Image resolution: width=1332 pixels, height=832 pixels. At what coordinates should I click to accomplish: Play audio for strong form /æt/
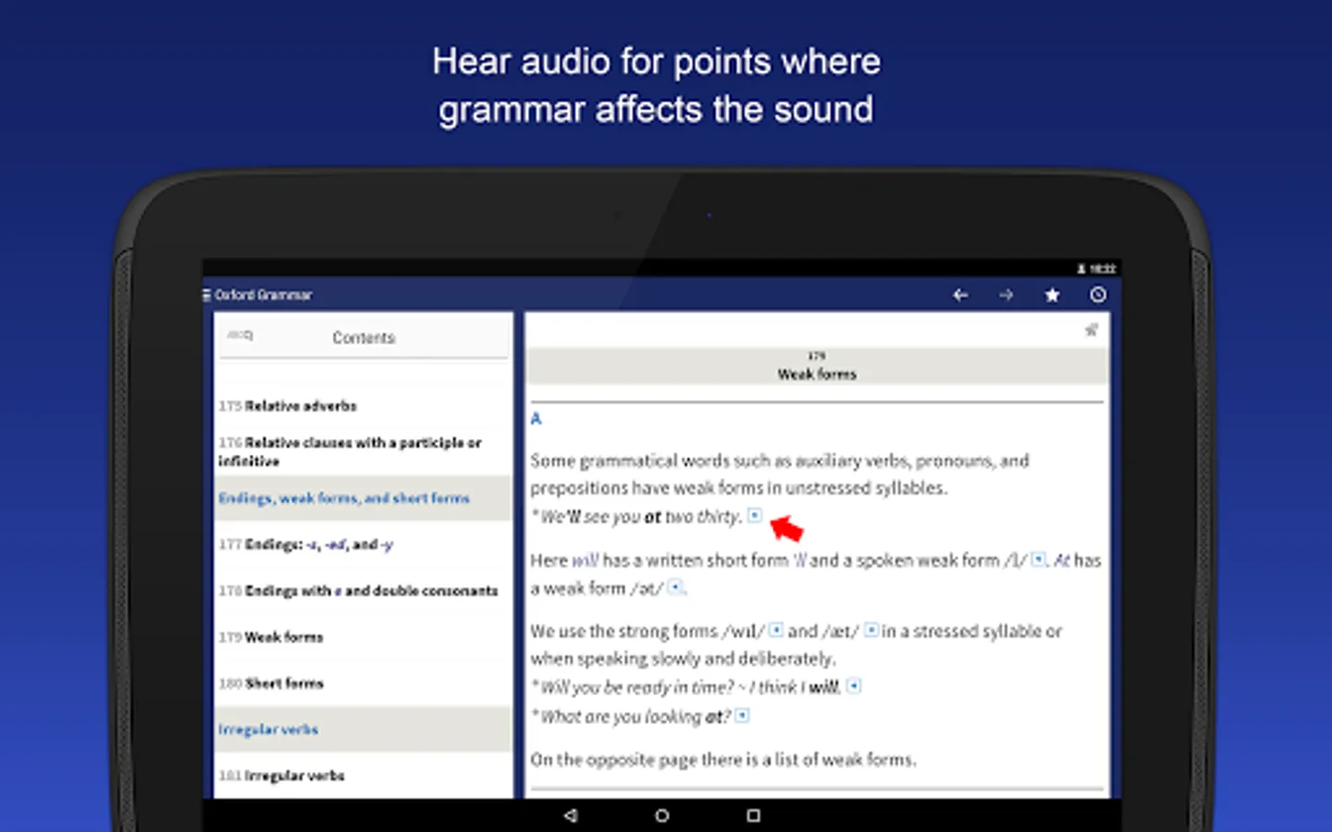pos(870,630)
